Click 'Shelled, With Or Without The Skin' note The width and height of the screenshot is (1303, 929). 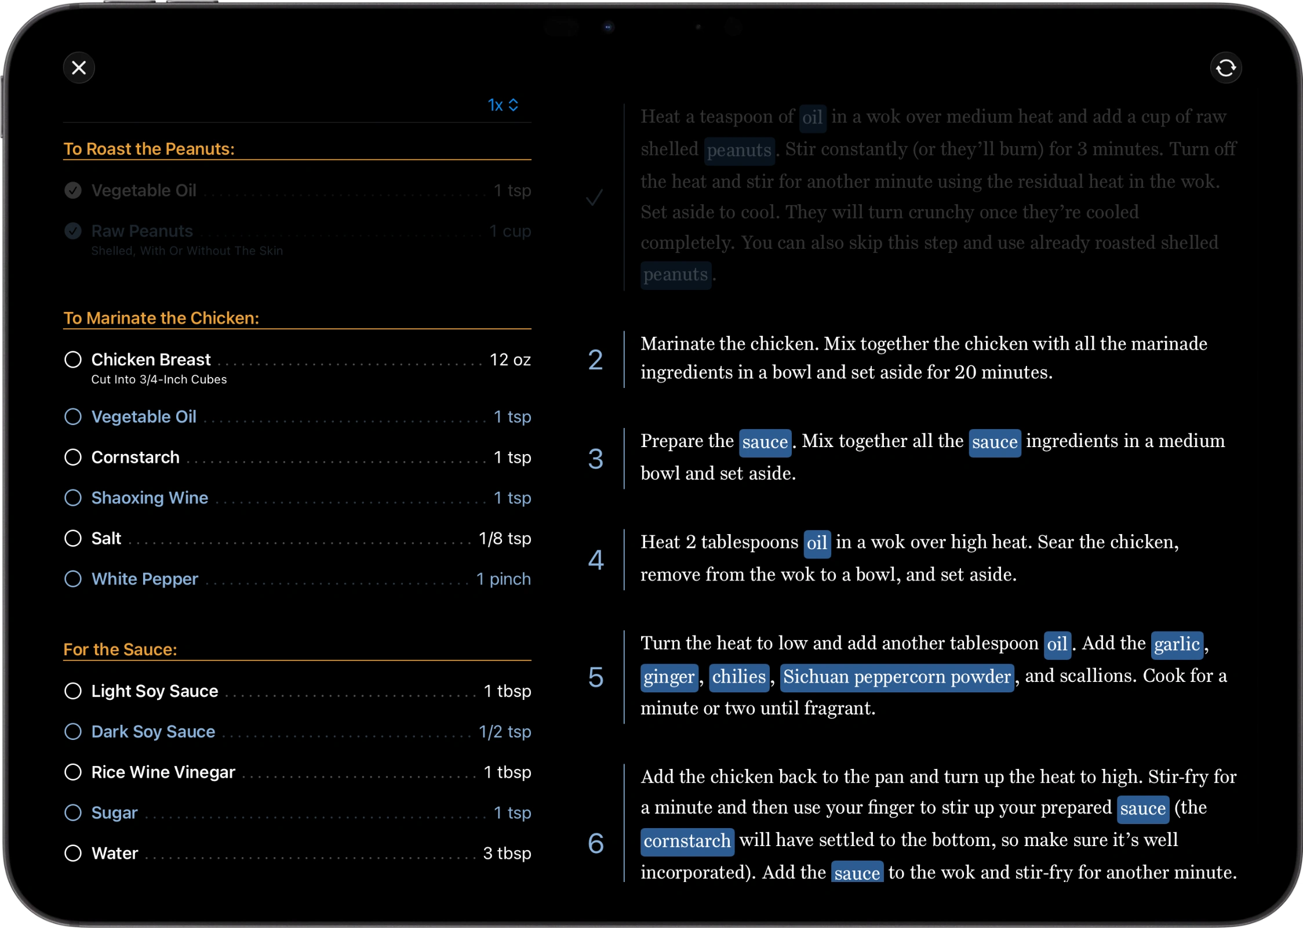pos(187,251)
